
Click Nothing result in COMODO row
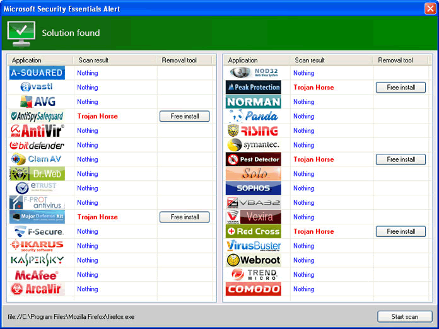303,289
